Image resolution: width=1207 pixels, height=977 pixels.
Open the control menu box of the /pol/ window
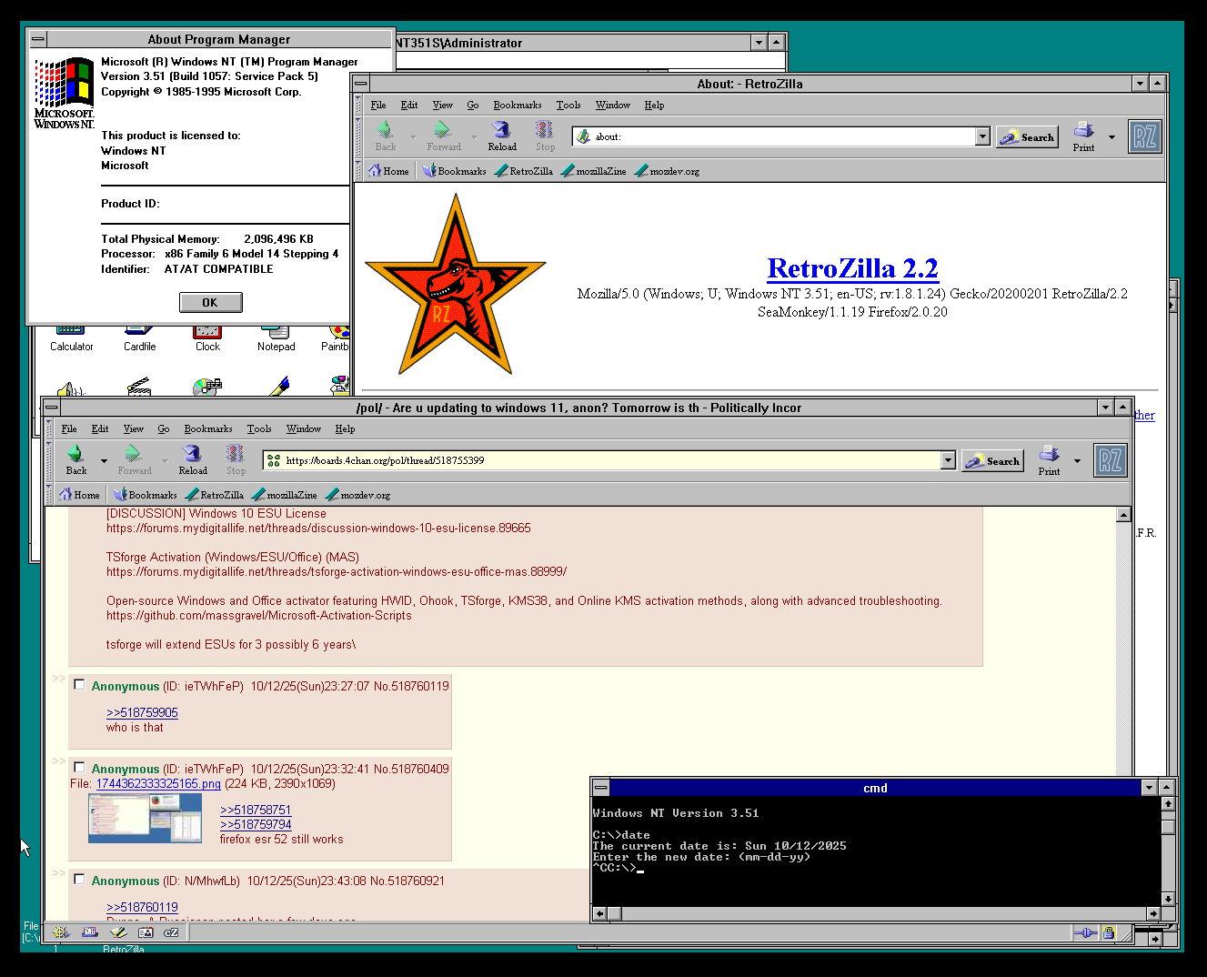(52, 408)
